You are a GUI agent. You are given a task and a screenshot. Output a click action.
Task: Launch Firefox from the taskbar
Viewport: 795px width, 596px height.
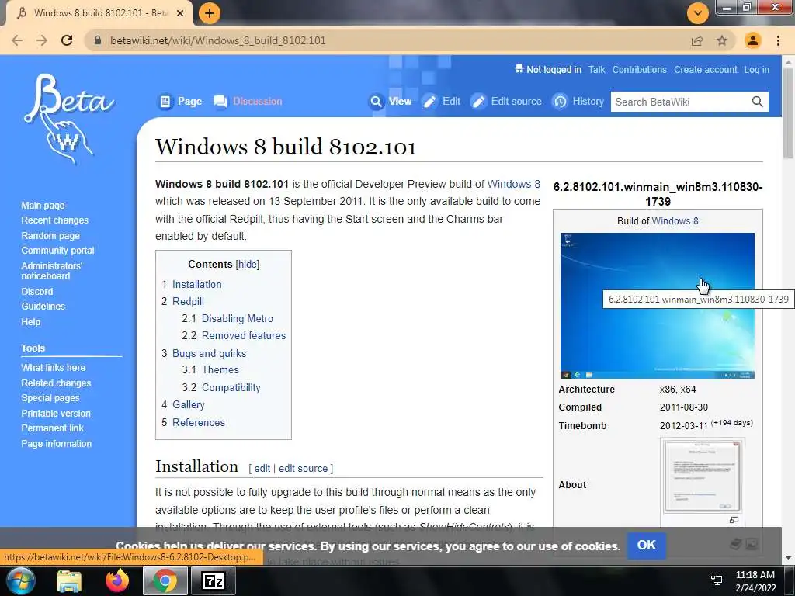point(118,580)
